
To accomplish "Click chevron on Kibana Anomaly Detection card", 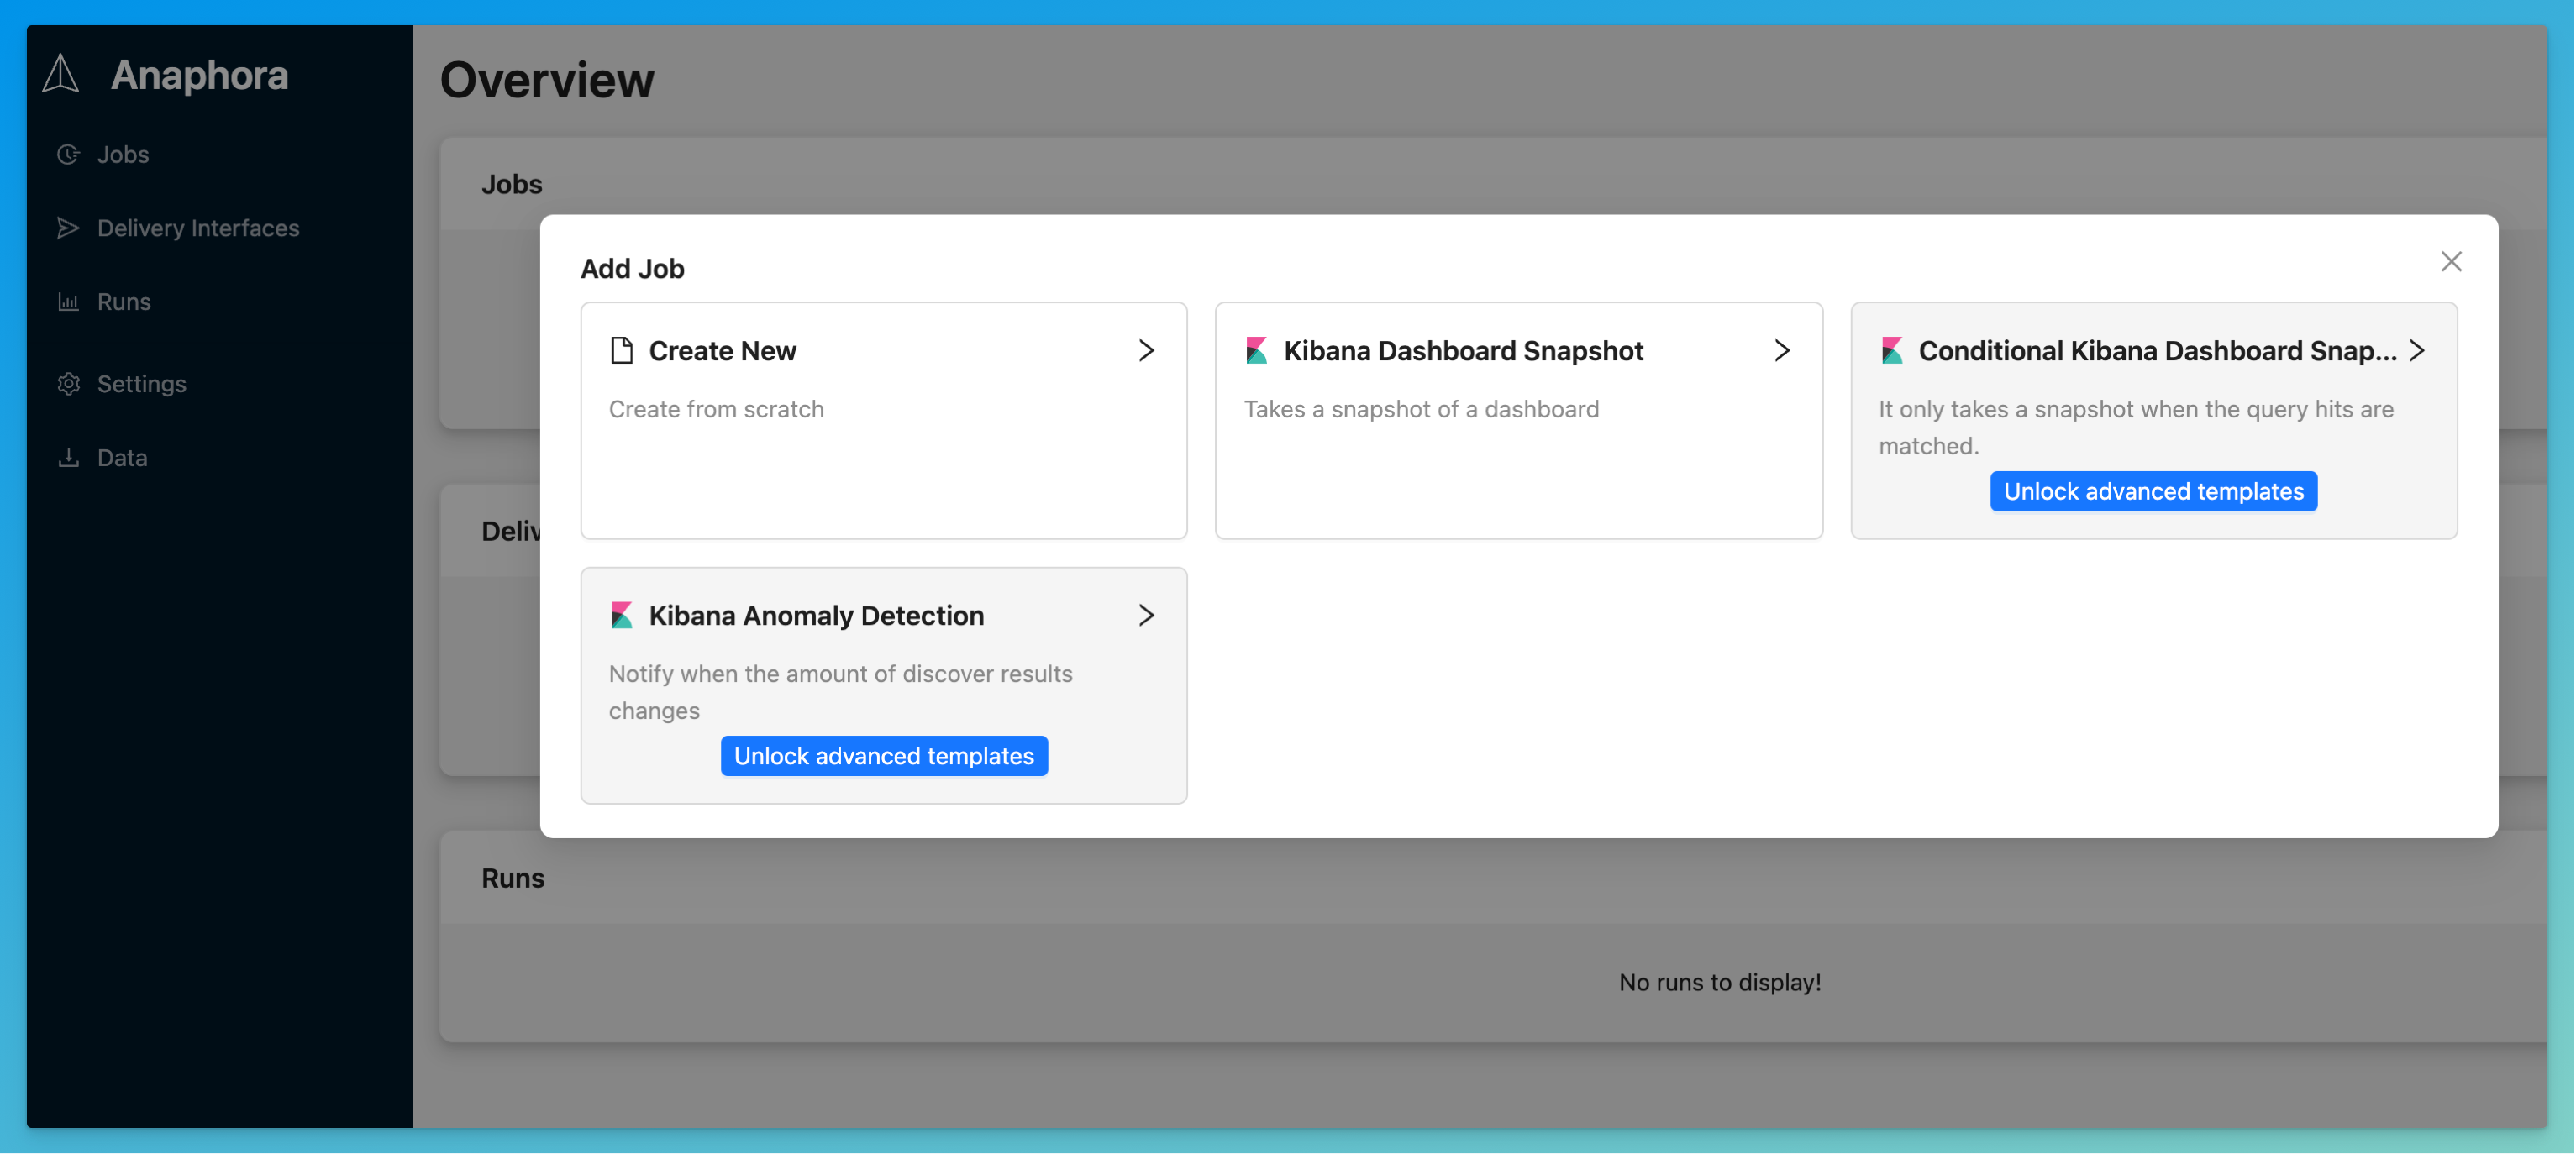I will tap(1146, 615).
